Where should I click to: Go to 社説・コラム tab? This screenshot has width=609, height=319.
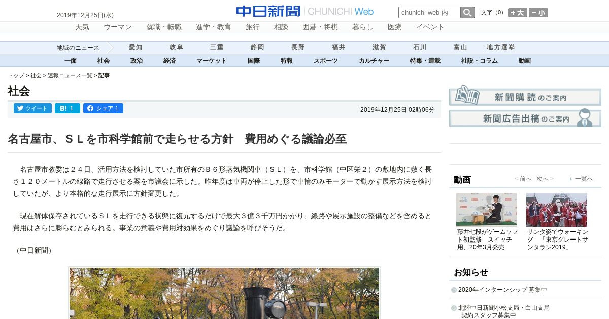480,61
